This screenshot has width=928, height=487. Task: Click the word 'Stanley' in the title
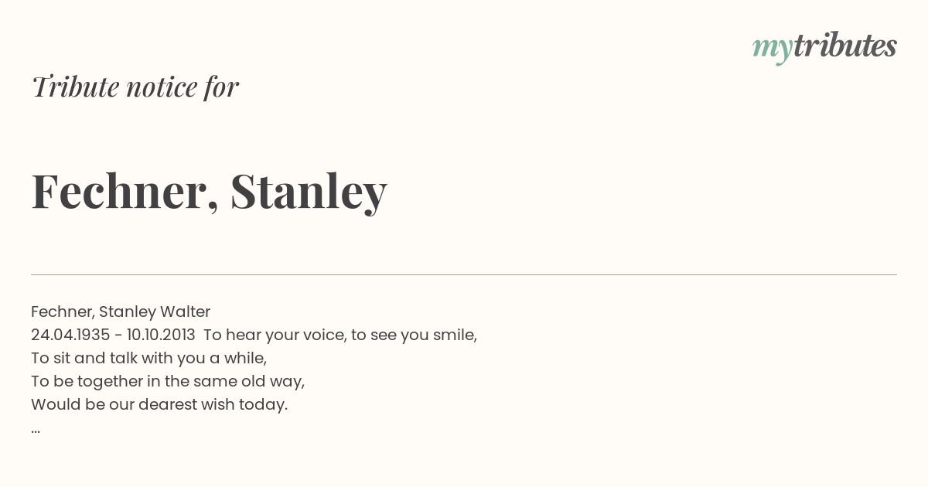pyautogui.click(x=309, y=191)
